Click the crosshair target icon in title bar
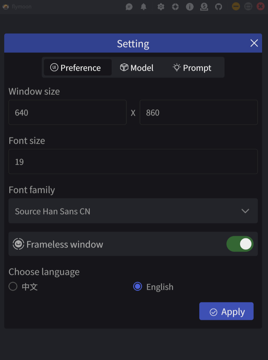Viewport: 268px width, 360px height. 175,7
